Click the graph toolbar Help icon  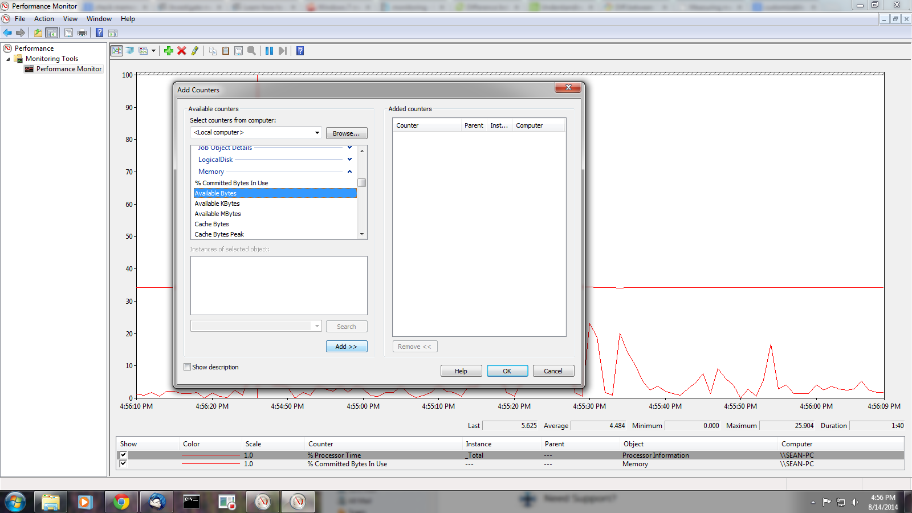coord(300,51)
